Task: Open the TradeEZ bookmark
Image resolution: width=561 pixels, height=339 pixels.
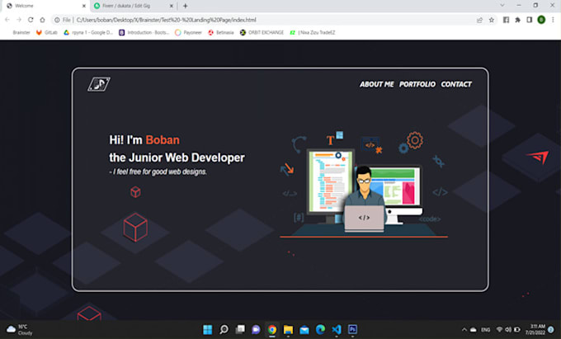Action: click(x=313, y=32)
